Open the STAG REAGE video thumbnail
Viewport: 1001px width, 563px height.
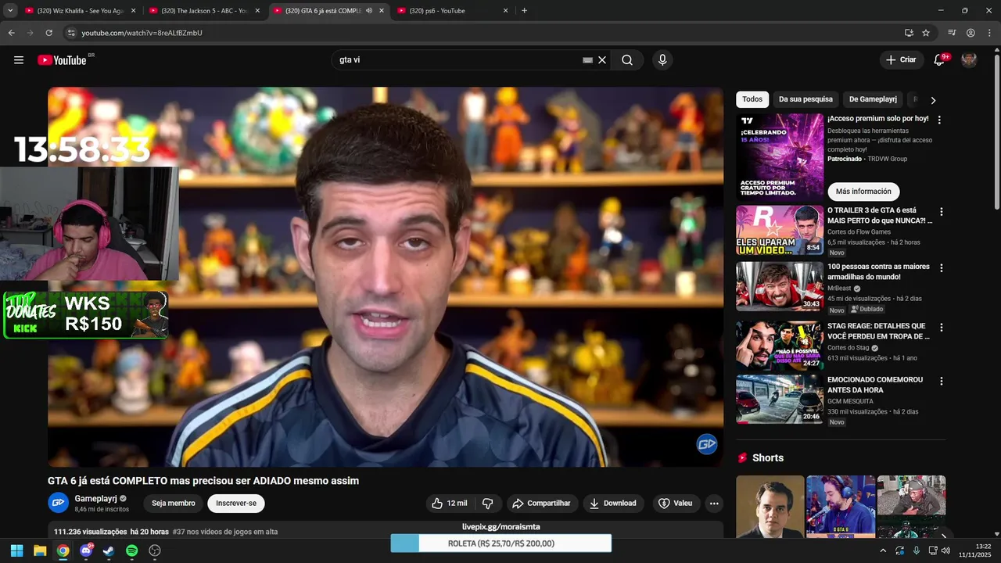tap(780, 346)
